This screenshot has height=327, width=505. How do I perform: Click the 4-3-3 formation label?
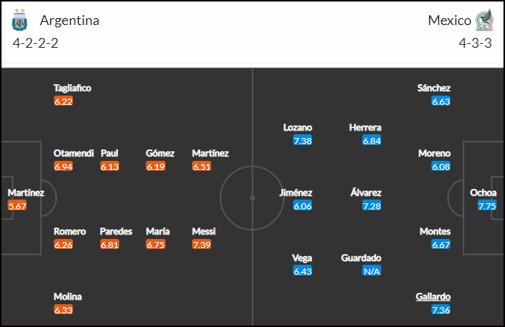click(475, 42)
